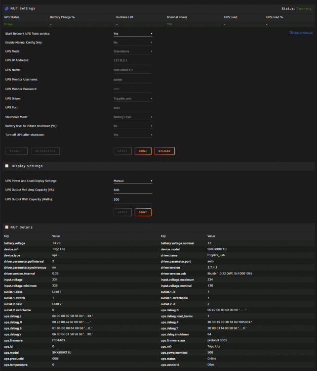This screenshot has width=317, height=371.
Task: Open the UPS Driver dropdown
Action: coord(133,98)
